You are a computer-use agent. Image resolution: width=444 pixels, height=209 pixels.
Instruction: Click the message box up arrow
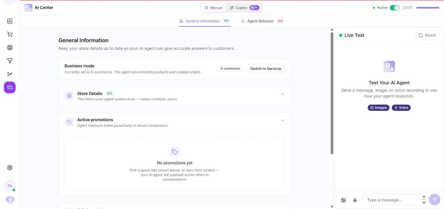tap(424, 197)
